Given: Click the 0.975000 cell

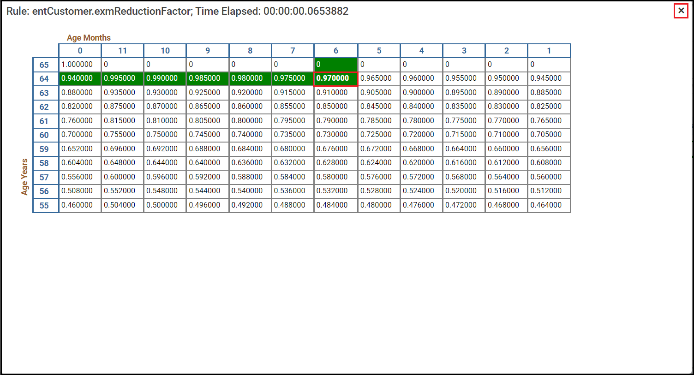Looking at the screenshot, I should coord(293,79).
